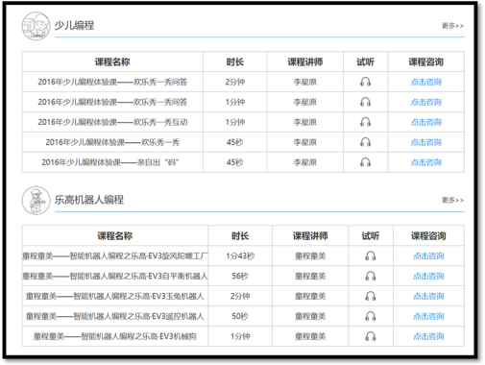Click 点击咨询 for EV3遥控机器人 course
Image resolution: width=485 pixels, height=365 pixels.
[428, 316]
